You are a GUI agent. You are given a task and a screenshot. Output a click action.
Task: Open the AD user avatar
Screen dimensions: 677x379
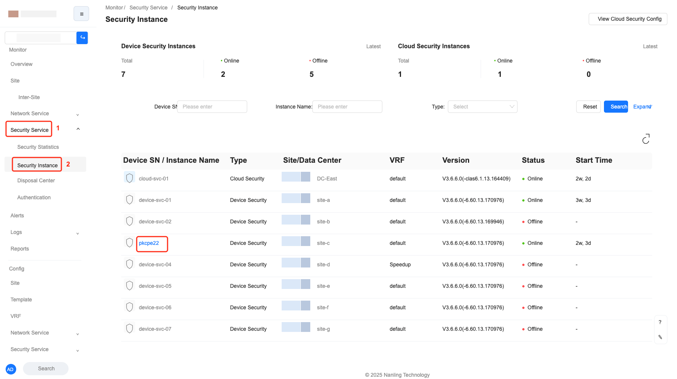point(11,369)
